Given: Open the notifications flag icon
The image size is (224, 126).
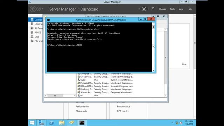Looking at the screenshot, I should point(153,9).
